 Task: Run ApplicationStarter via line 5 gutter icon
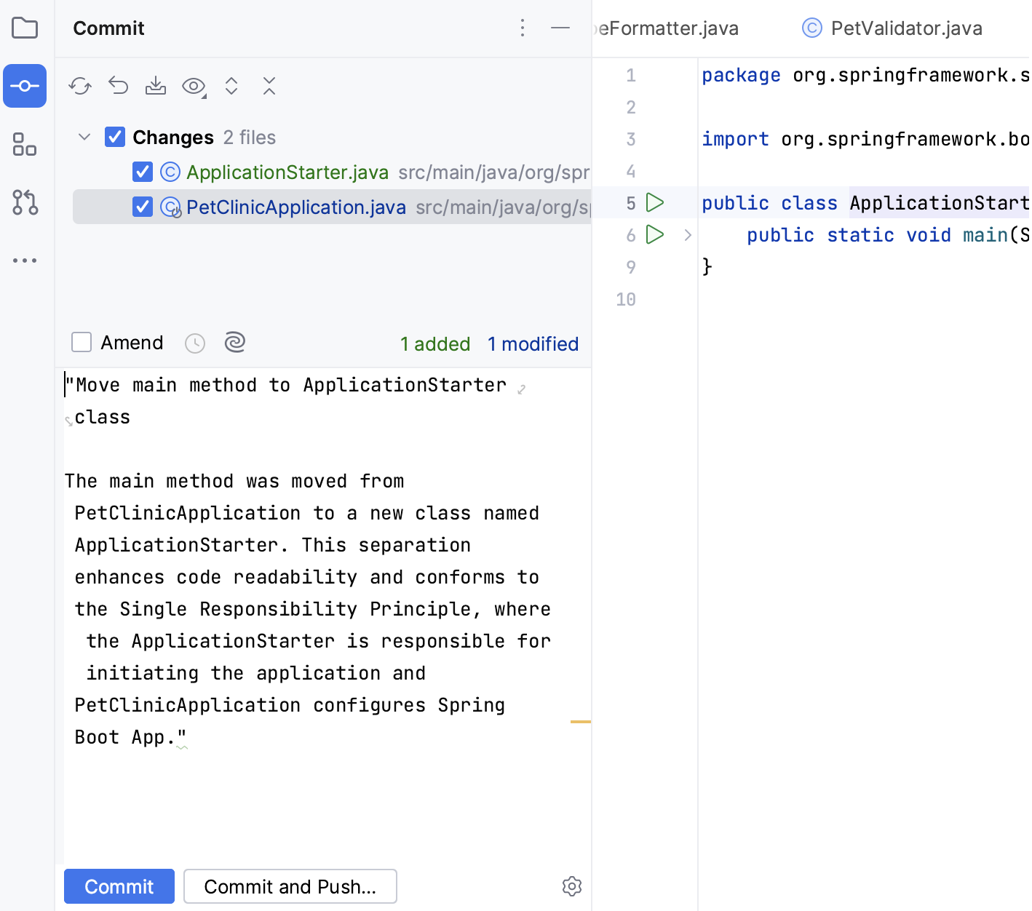655,203
